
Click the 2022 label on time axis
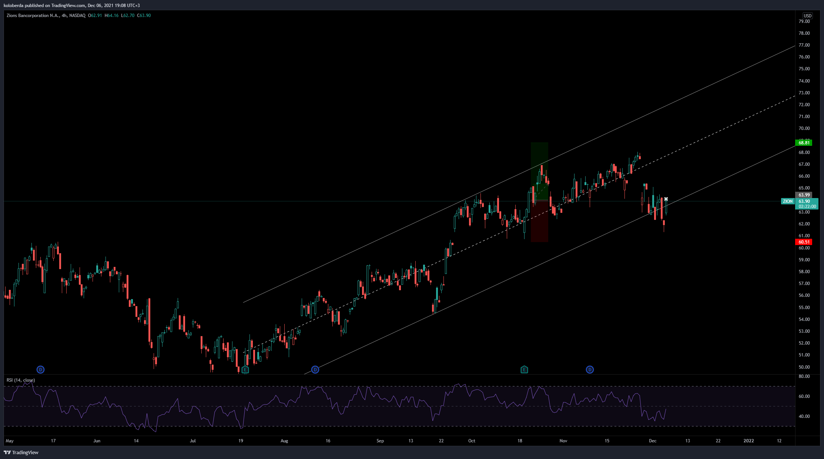coord(749,441)
